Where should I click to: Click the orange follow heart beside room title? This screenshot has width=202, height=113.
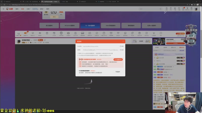[41, 40]
